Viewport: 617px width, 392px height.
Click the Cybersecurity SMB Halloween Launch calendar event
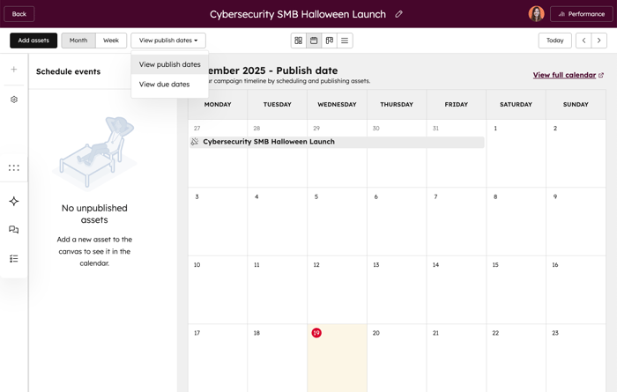click(x=269, y=142)
